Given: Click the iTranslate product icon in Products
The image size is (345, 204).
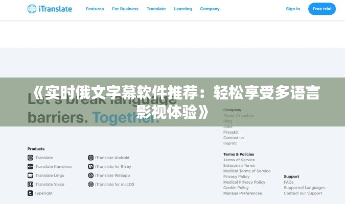Looking at the screenshot, I should click(30, 158).
